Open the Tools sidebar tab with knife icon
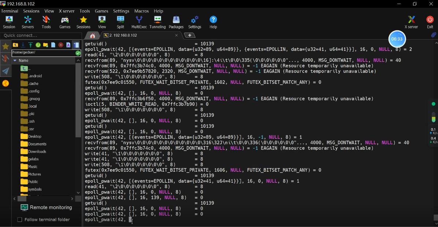Image resolution: width=438 pixels, height=227 pixels. [x=5, y=59]
